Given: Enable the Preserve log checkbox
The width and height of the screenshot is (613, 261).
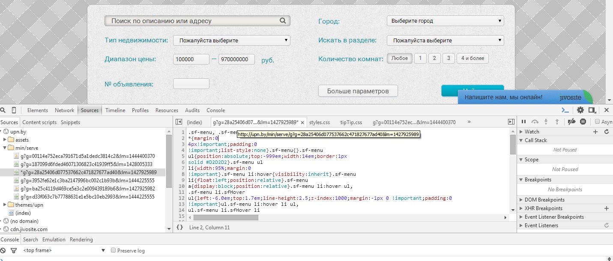Looking at the screenshot, I should [x=114, y=250].
